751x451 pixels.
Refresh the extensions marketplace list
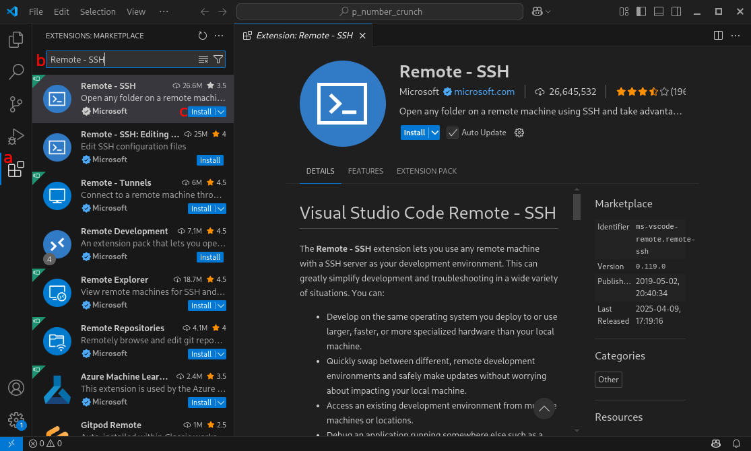pyautogui.click(x=203, y=36)
